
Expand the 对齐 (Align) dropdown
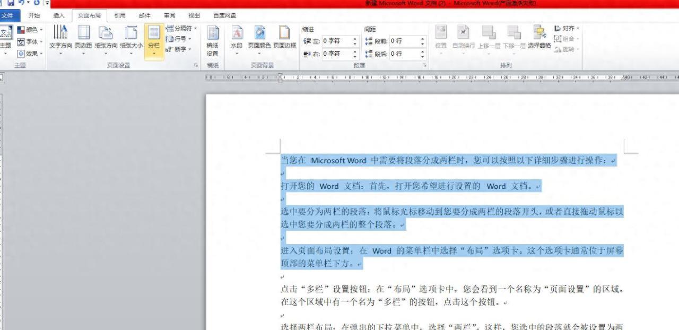tap(568, 28)
